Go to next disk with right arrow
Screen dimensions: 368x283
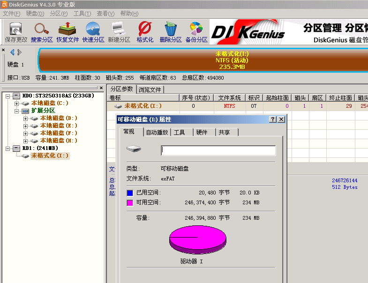pyautogui.click(x=20, y=52)
